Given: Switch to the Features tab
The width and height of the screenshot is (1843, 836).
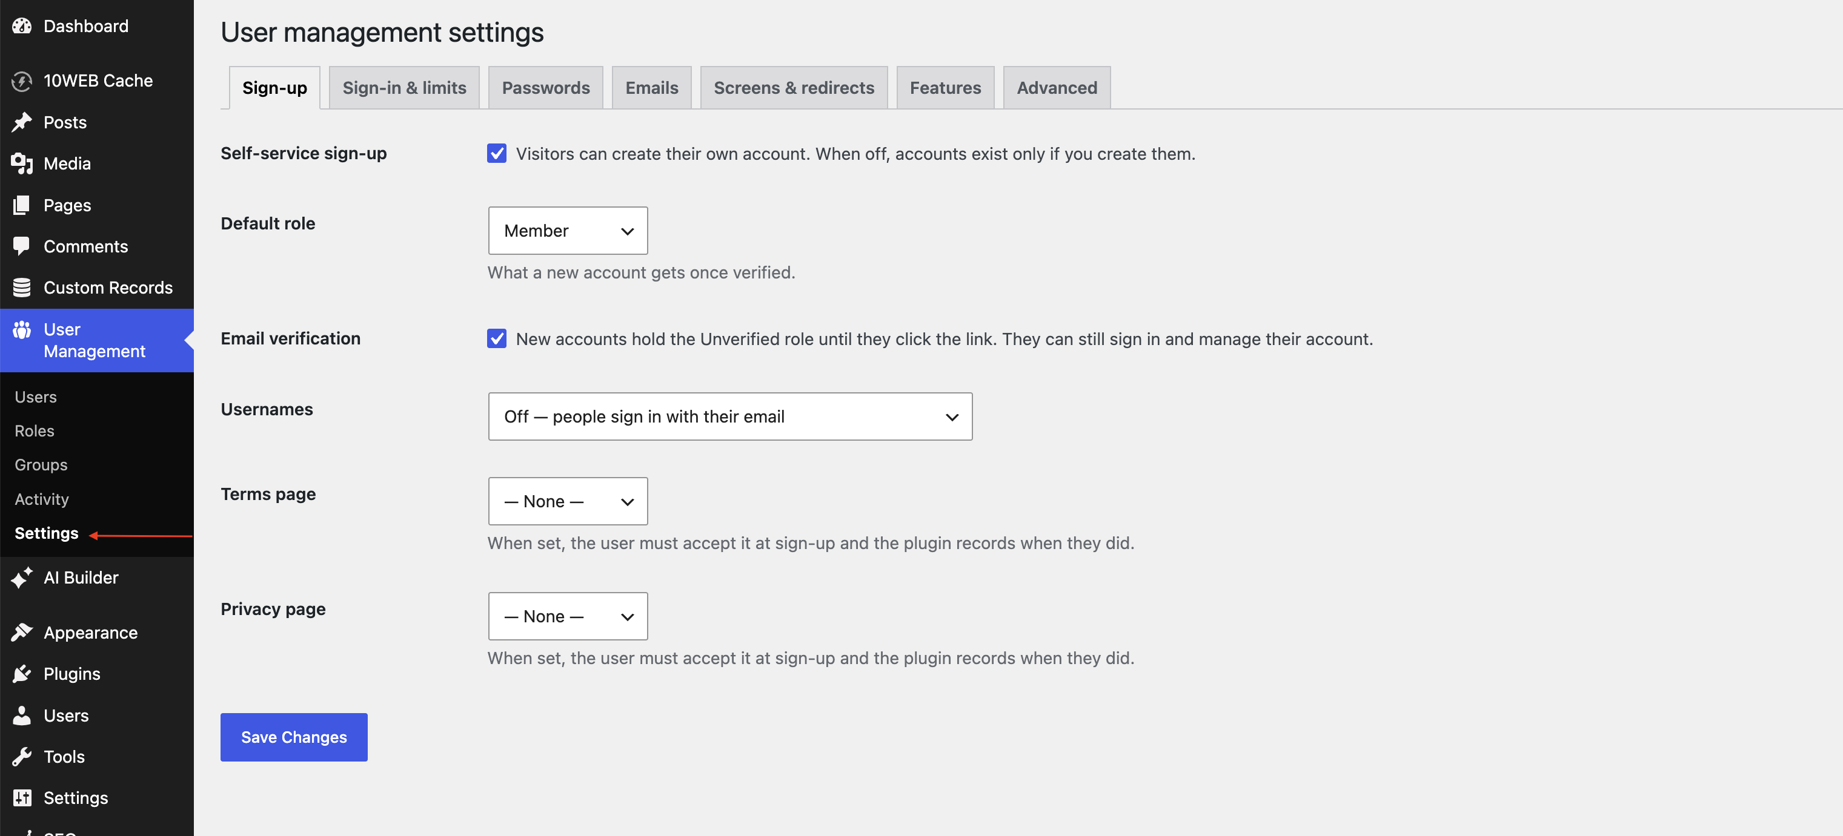Looking at the screenshot, I should (945, 88).
